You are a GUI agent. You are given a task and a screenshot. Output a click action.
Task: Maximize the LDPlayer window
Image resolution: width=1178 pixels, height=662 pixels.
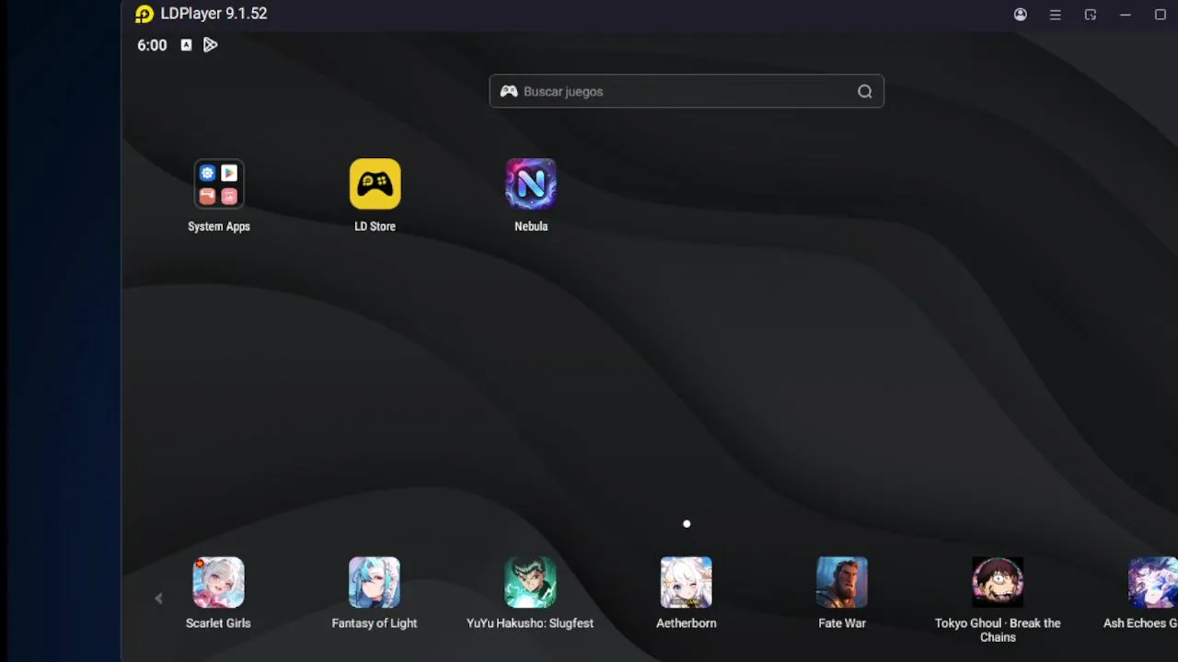click(x=1161, y=15)
